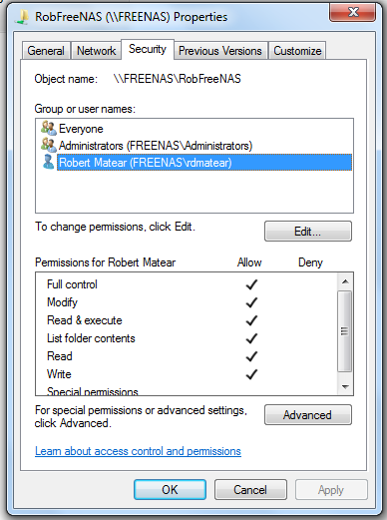Open the Customize tab
This screenshot has width=387, height=520.
coord(297,51)
